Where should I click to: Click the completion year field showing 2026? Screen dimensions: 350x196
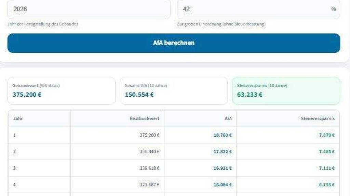89,9
